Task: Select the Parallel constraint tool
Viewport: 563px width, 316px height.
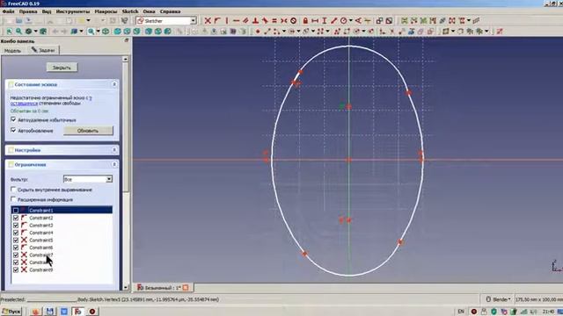Action: point(246,21)
